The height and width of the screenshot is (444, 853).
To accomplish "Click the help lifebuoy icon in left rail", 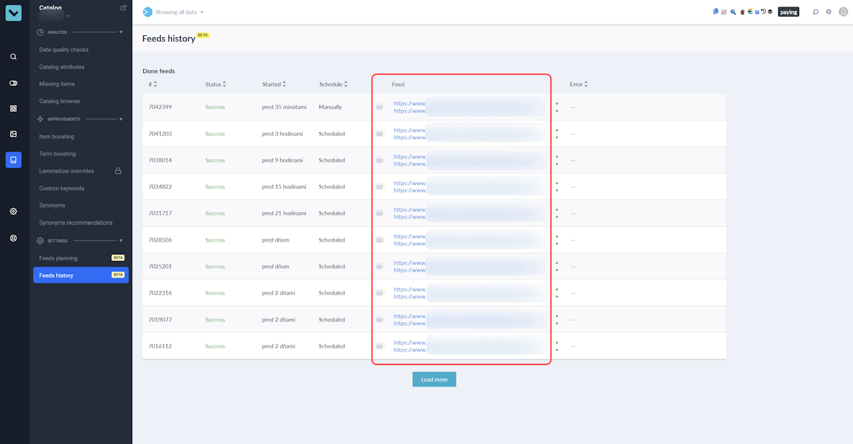I will click(13, 238).
